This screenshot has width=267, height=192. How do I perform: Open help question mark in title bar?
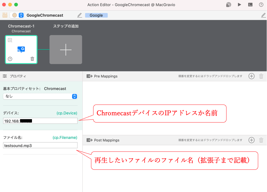pos(261,5)
